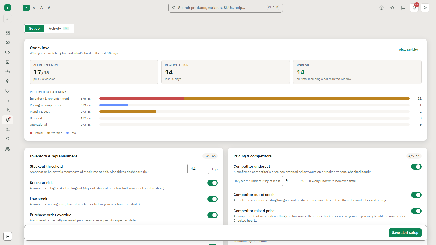Toggle the Low stock alert switch
The height and width of the screenshot is (245, 436).
coord(213,199)
